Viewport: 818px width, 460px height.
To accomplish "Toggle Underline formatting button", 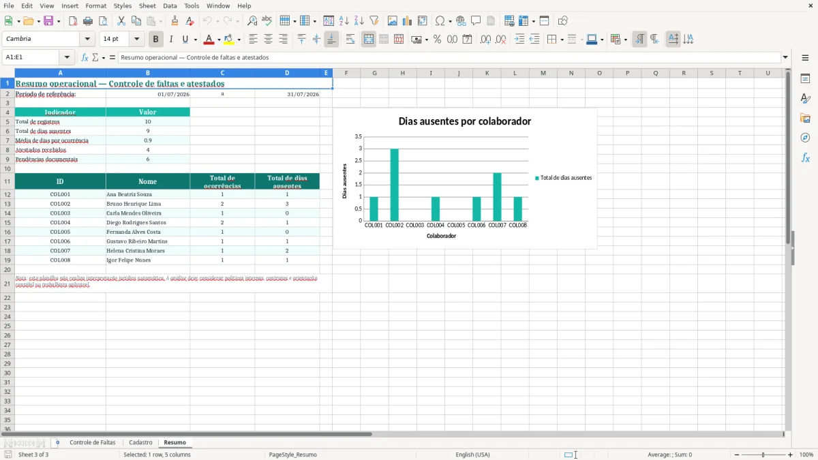I will pyautogui.click(x=185, y=40).
